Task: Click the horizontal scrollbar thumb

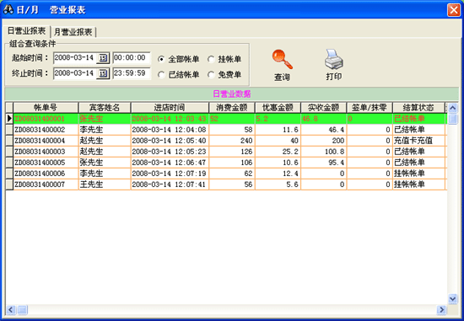Action: [23, 310]
